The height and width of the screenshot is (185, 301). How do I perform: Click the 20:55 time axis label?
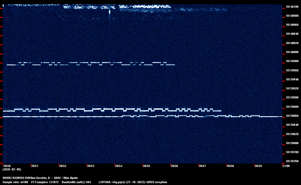146,166
